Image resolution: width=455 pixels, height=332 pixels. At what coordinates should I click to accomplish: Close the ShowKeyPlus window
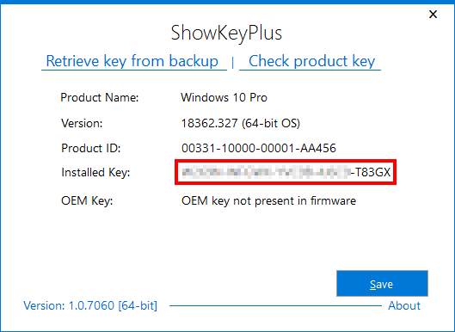433,15
